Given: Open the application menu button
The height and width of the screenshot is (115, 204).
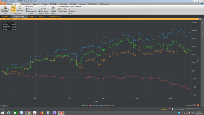Looking at the screenshot, I should coord(3,4).
